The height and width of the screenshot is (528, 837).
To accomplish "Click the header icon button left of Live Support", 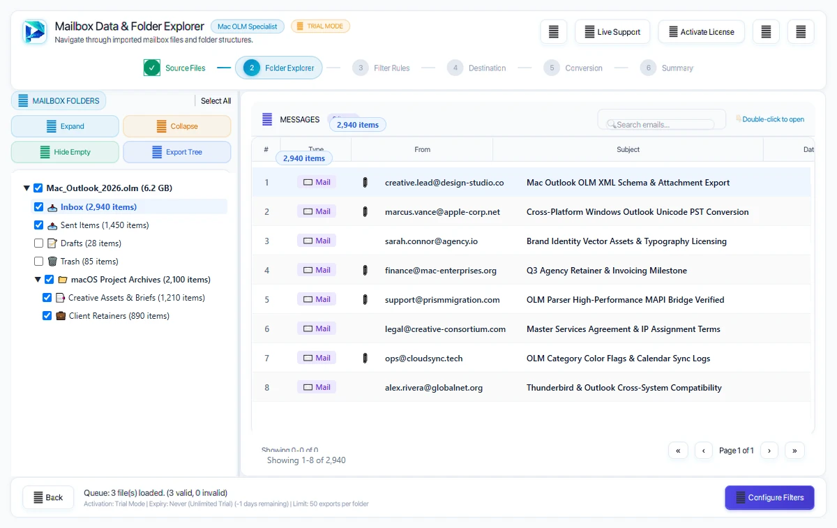I will tap(553, 32).
